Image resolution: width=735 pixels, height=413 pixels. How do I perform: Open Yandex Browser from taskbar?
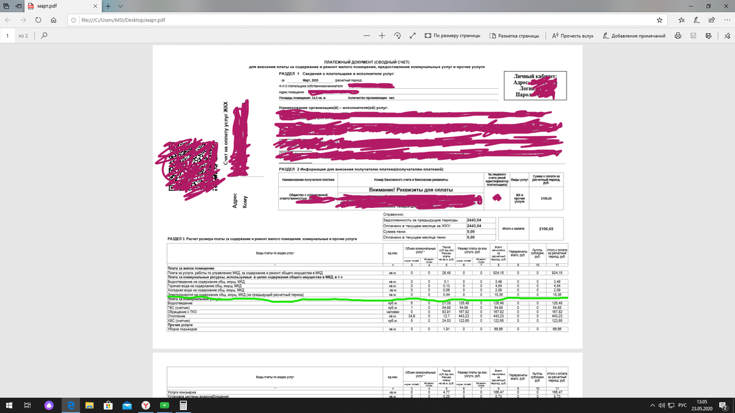145,405
